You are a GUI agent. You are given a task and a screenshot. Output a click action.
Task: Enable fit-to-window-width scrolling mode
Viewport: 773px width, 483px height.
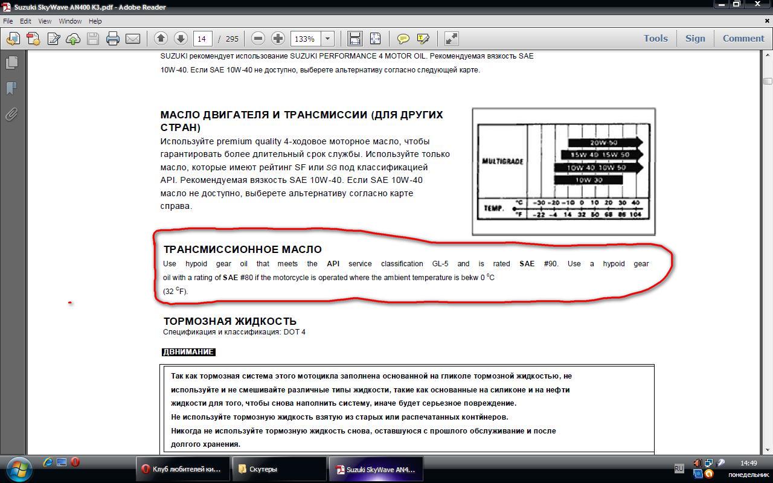tap(354, 39)
